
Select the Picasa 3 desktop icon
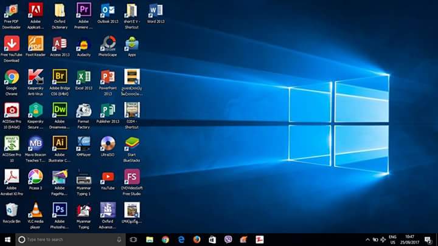pyautogui.click(x=35, y=179)
